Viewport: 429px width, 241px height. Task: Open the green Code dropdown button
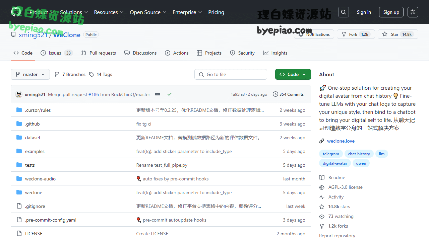(x=293, y=74)
